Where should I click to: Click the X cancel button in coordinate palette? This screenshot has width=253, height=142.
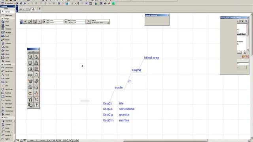click(25, 22)
